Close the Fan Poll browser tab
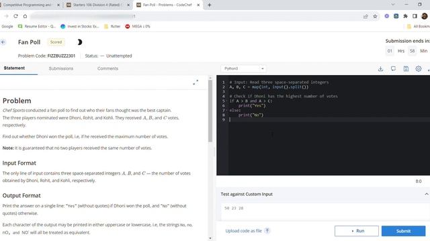430x241 pixels. point(198,5)
